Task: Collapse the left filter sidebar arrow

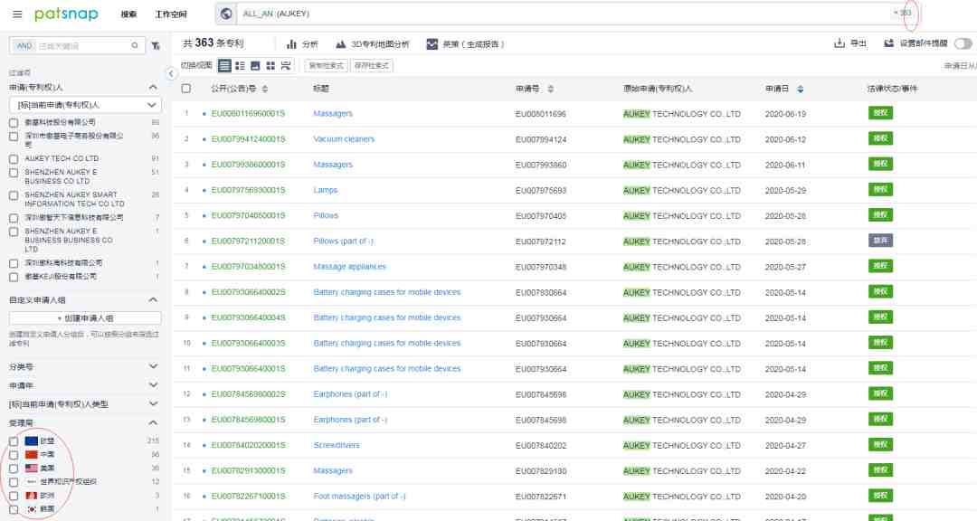Action: 171,73
